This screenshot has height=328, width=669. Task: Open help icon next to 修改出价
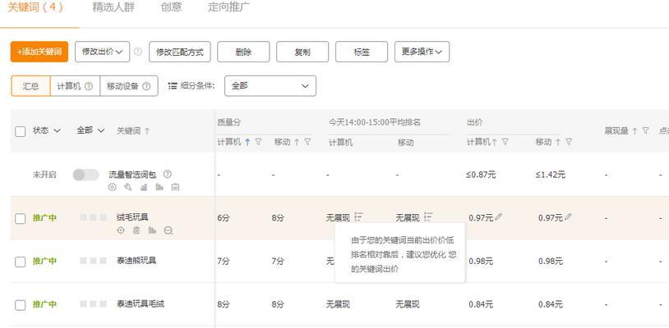[137, 52]
